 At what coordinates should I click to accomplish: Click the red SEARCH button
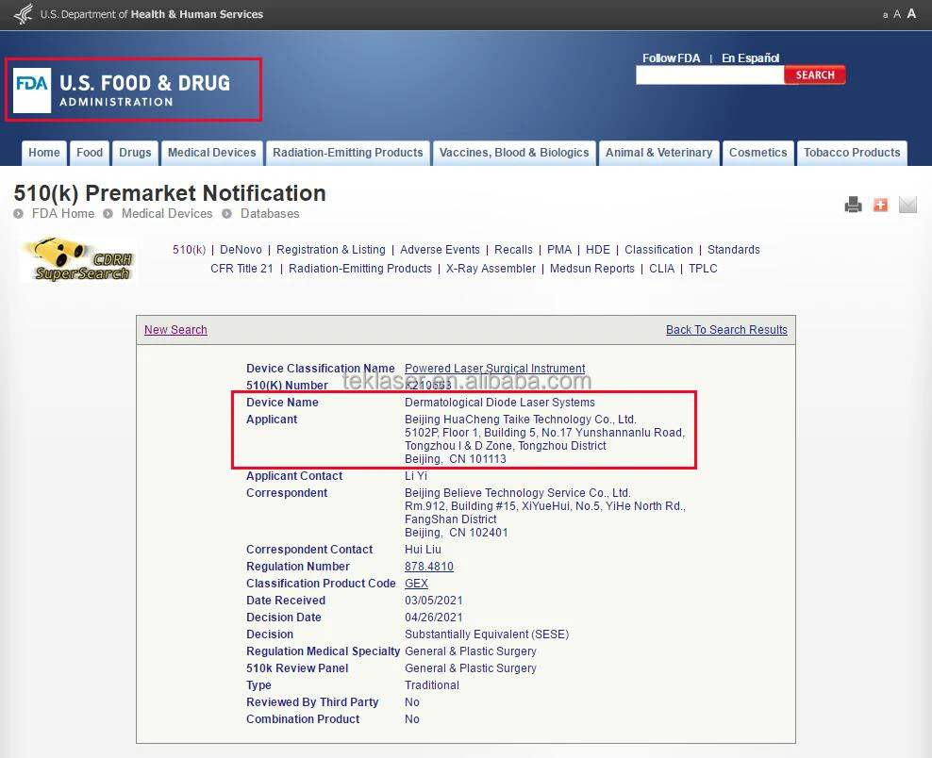click(815, 74)
